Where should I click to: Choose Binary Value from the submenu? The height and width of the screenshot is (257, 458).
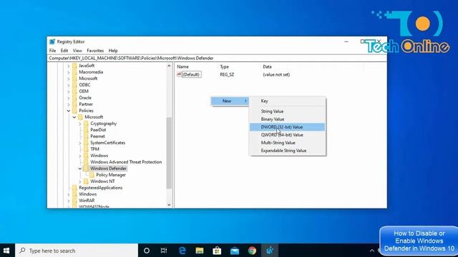pyautogui.click(x=288, y=119)
